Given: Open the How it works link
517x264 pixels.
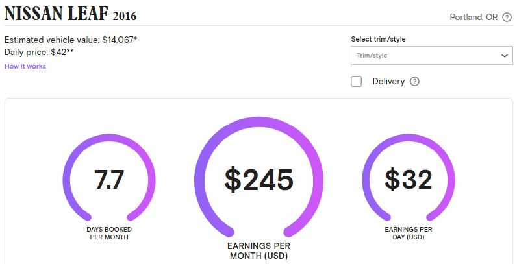Looking at the screenshot, I should click(x=25, y=66).
